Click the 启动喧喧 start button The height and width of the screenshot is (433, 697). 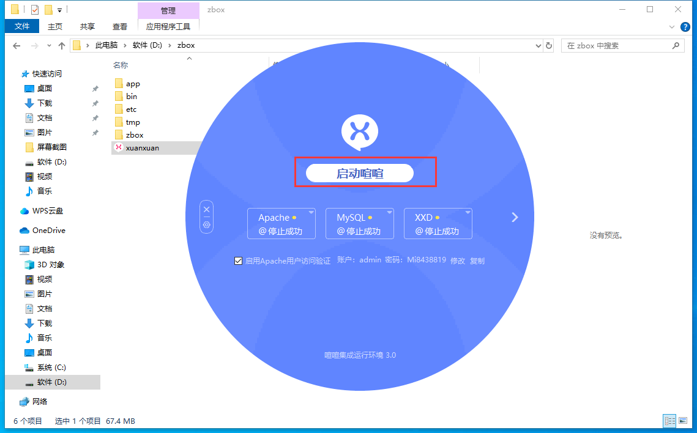(x=360, y=173)
